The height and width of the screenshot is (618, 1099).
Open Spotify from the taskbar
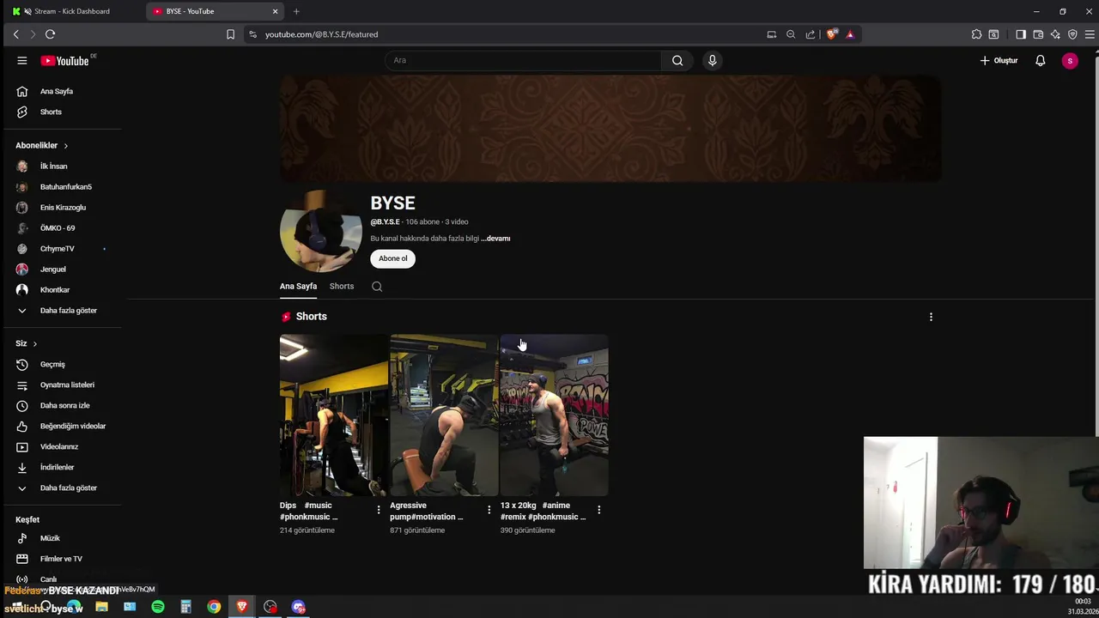[x=158, y=607]
